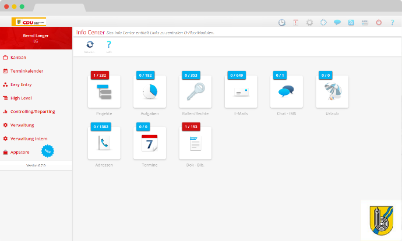The image size is (402, 241).
Task: Open the Rollen/Rechte key tile
Action: click(195, 92)
